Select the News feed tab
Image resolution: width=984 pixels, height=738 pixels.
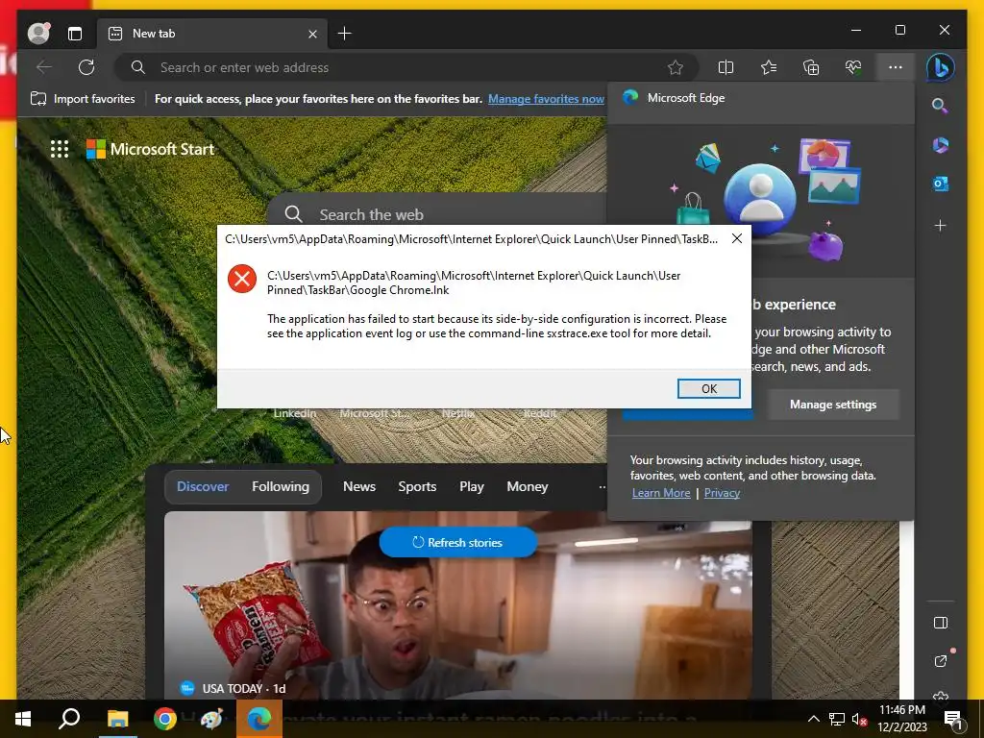(x=359, y=486)
